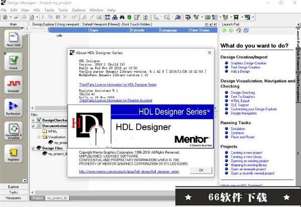The height and width of the screenshot is (207, 301).
Task: Open Third-Party License link for Register Assistant
Action: coord(116,100)
